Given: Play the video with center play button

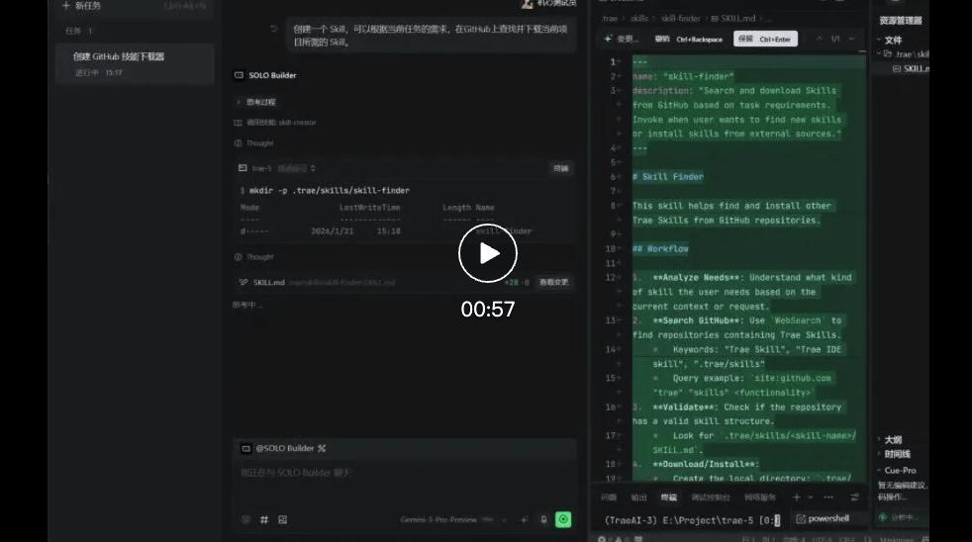Looking at the screenshot, I should click(488, 253).
